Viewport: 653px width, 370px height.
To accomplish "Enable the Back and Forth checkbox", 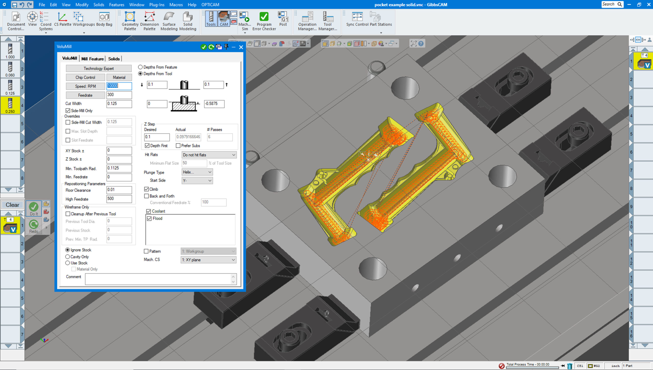I will [147, 196].
